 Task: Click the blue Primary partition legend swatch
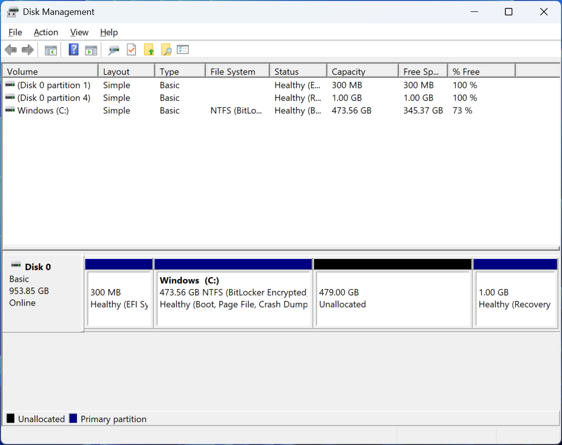[x=73, y=419]
